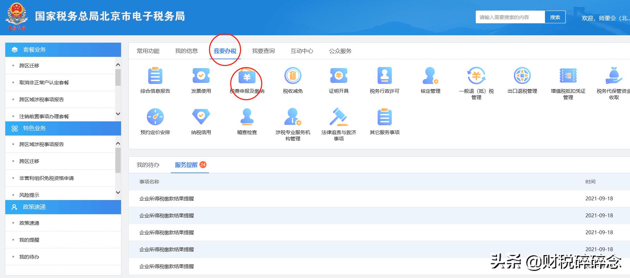Open 一般退(抵)税管理 icon
Image resolution: width=630 pixels, height=278 pixels.
tap(476, 75)
